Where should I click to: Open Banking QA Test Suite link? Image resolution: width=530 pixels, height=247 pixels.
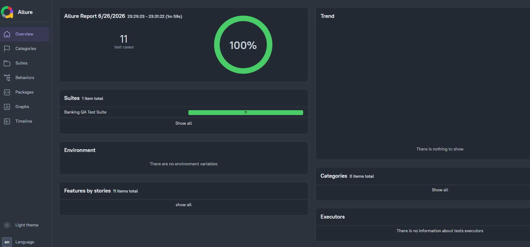85,112
